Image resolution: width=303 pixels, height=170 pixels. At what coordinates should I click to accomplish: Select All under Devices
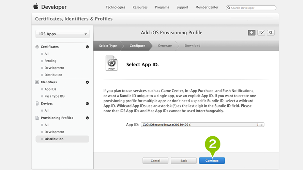click(x=47, y=111)
